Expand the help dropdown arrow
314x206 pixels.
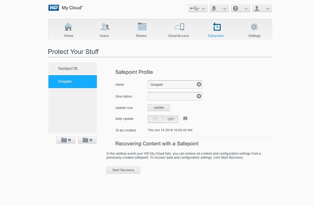click(246, 9)
